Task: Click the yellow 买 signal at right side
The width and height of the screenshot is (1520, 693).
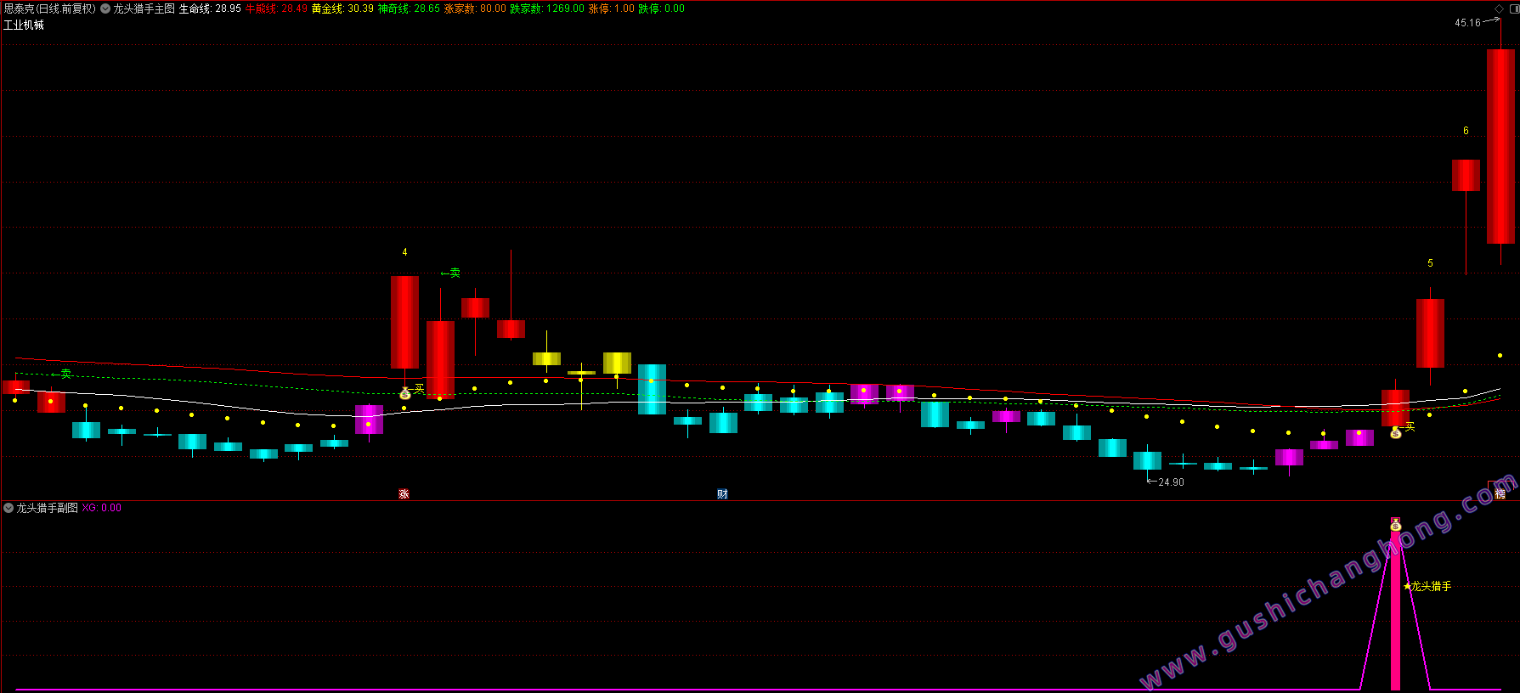Action: [x=1410, y=427]
